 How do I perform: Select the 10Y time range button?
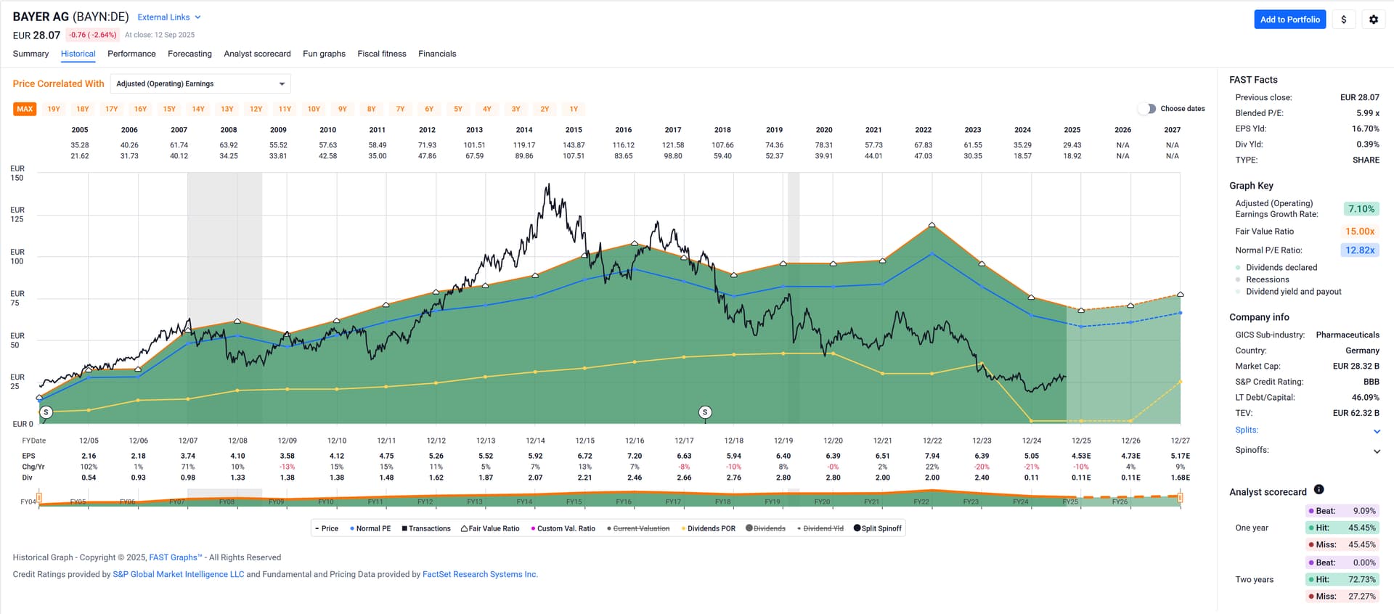tap(314, 110)
